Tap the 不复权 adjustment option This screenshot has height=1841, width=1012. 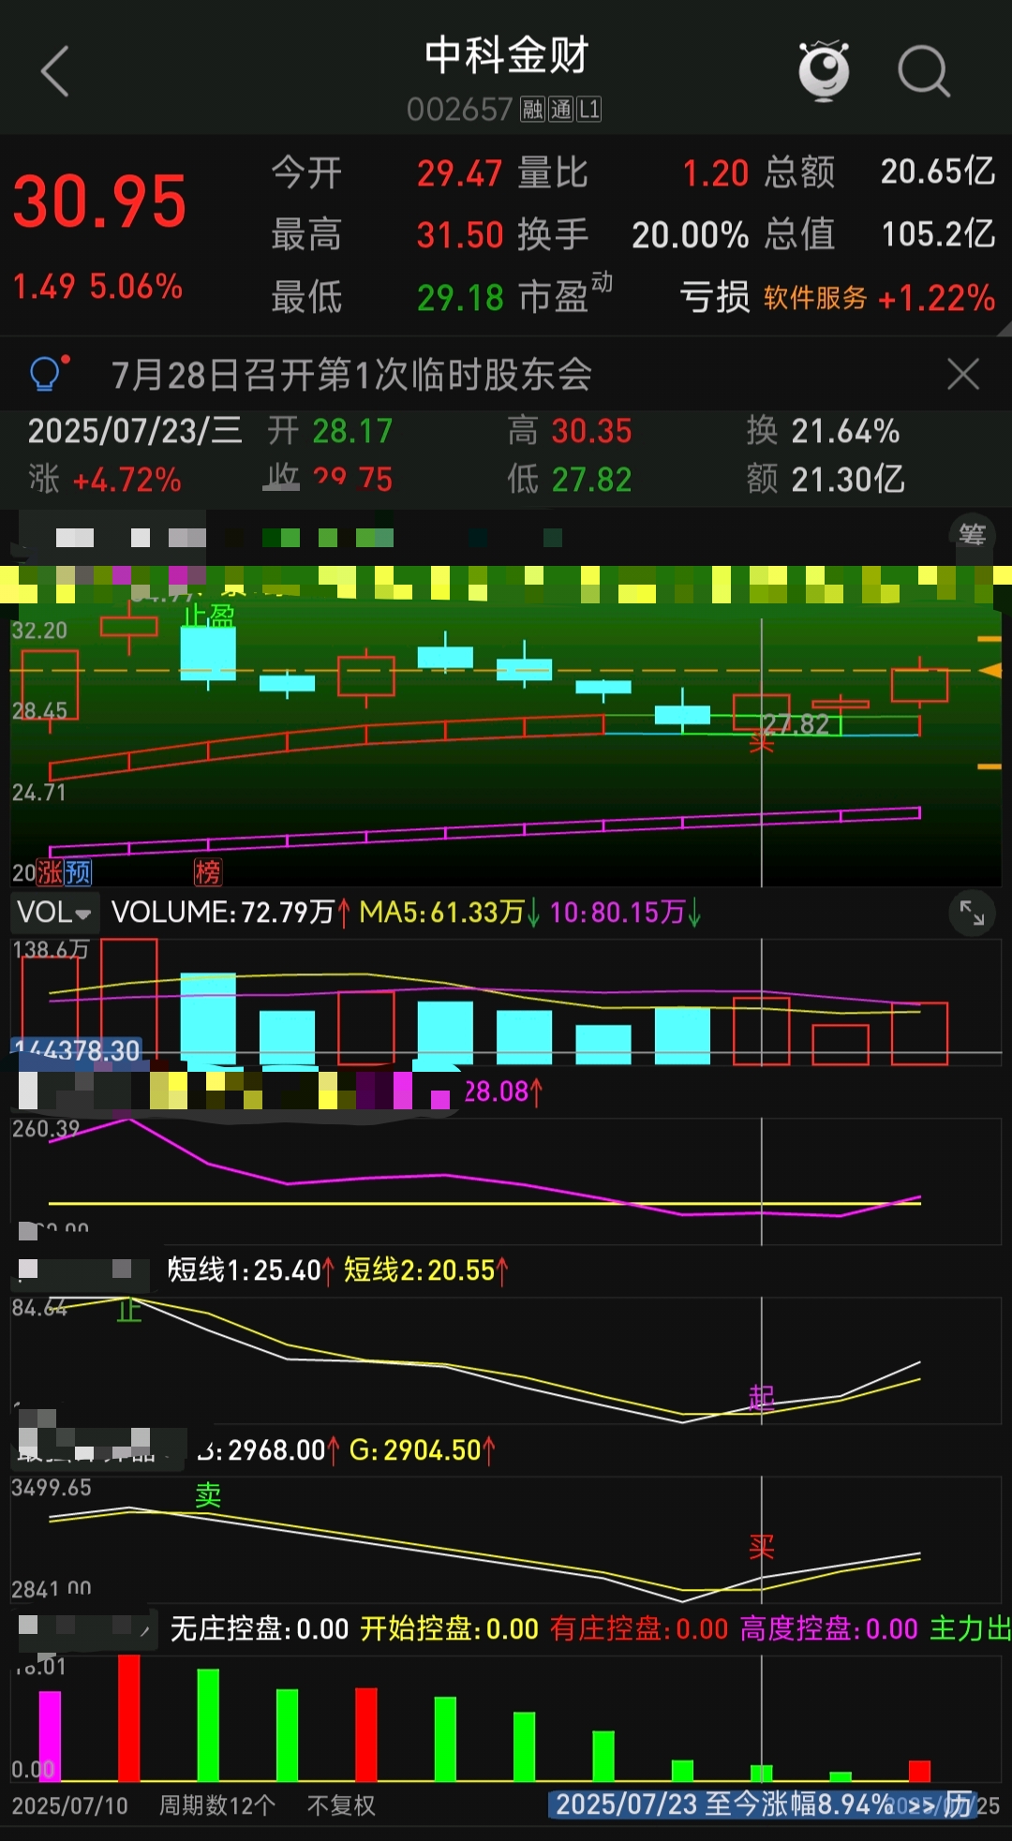(x=341, y=1805)
